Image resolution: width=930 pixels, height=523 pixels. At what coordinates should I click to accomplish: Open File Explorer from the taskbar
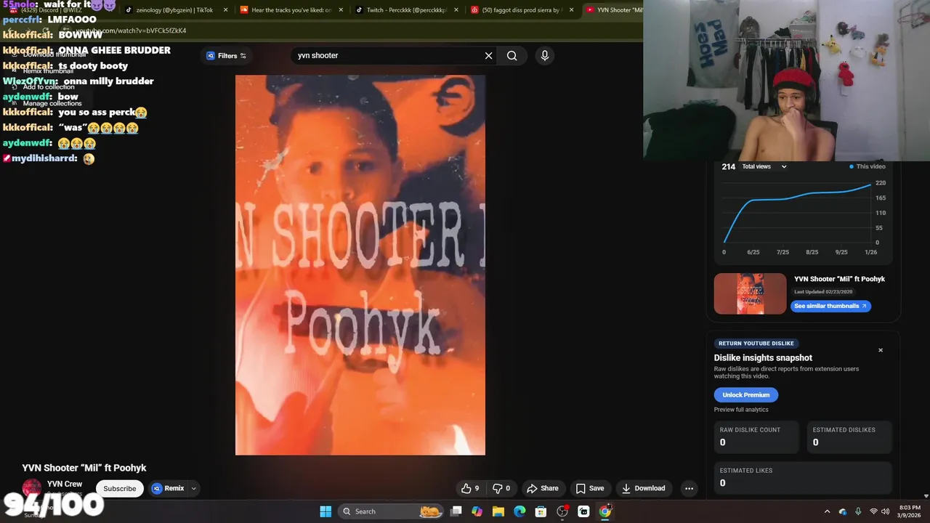(x=498, y=511)
